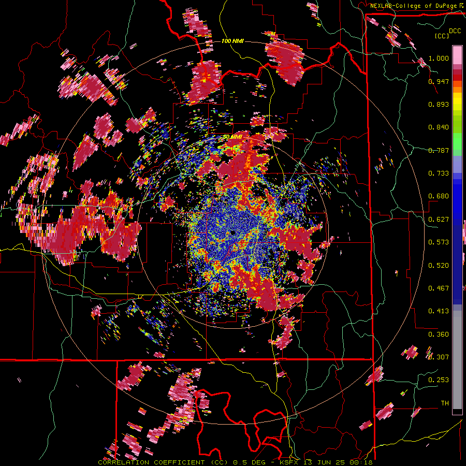
Task: Click the 0.360 value on the color scale
Action: [439, 334]
